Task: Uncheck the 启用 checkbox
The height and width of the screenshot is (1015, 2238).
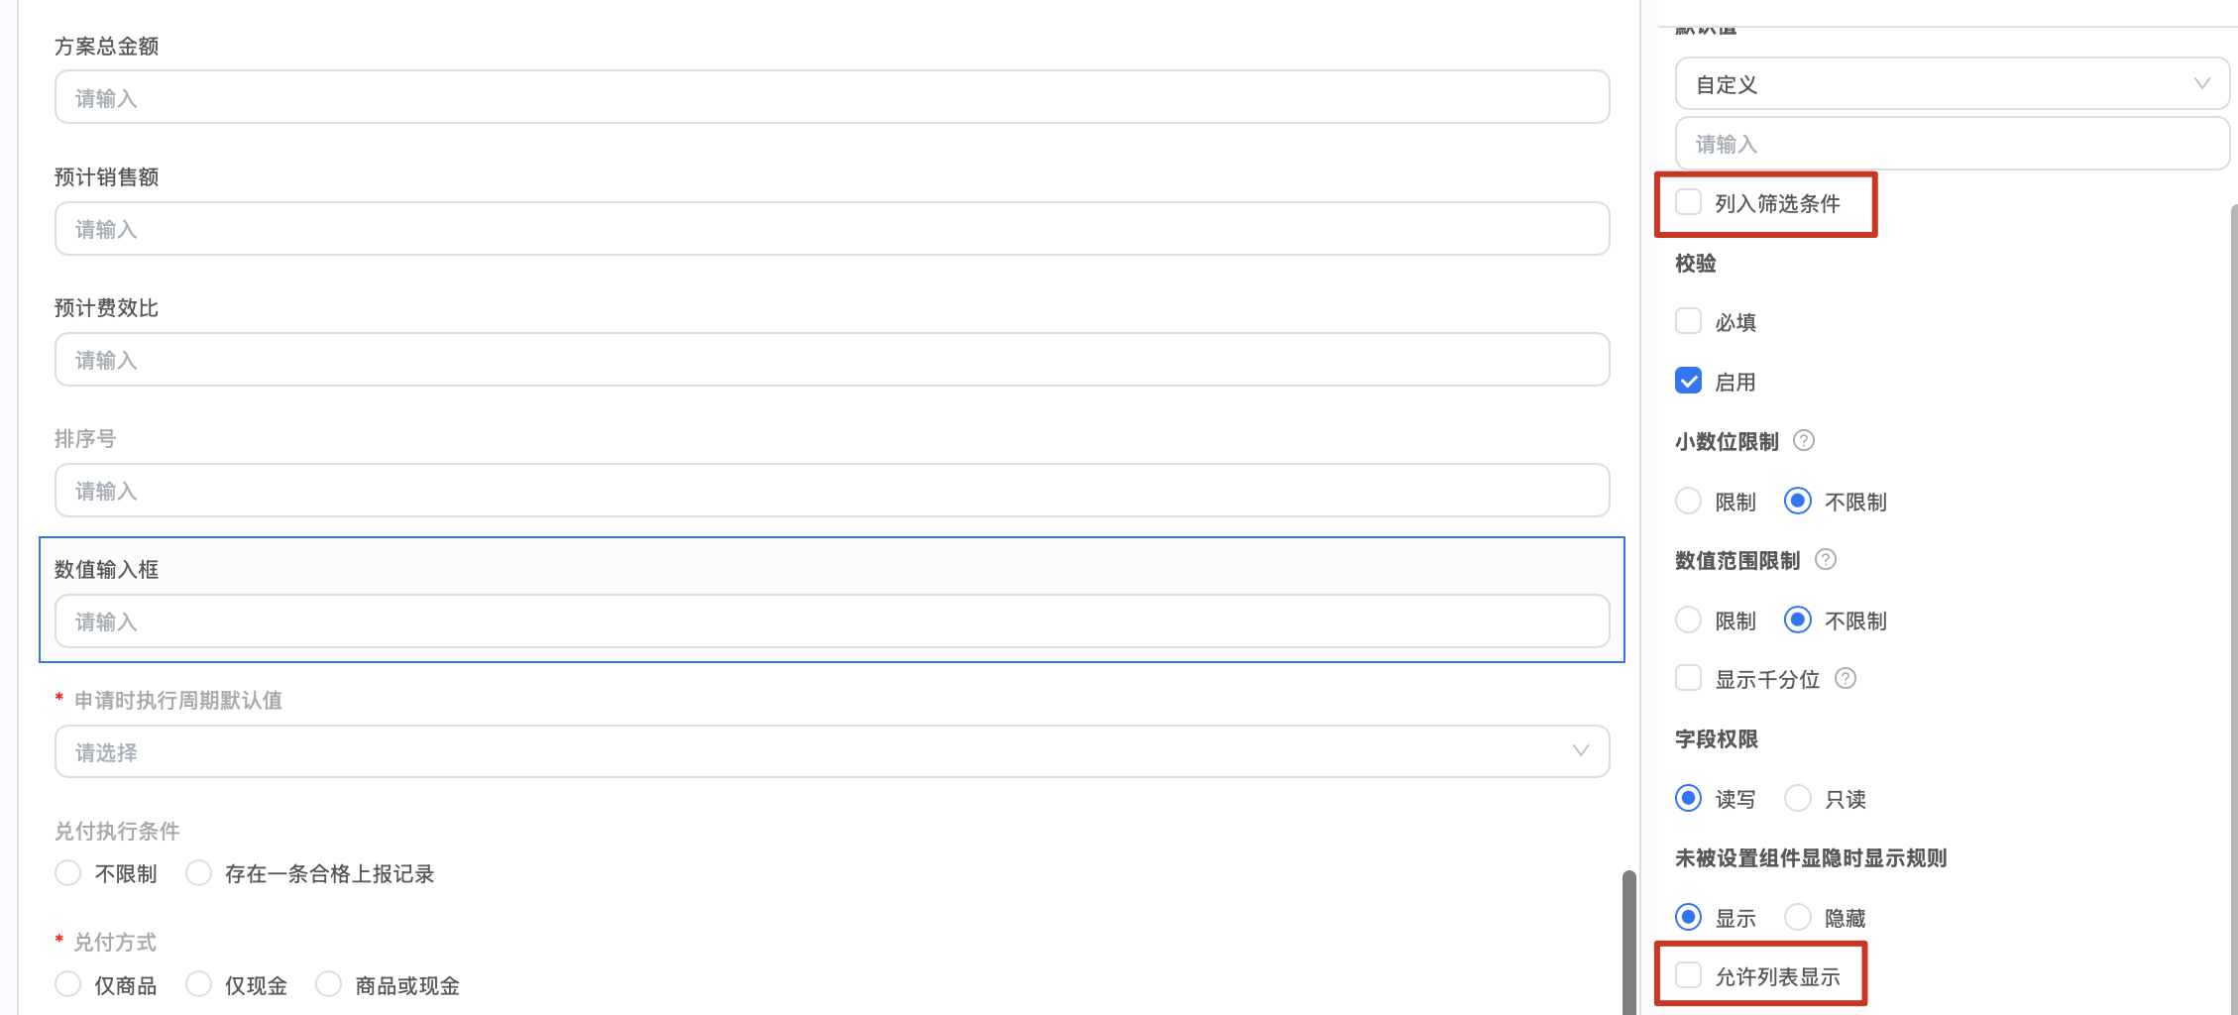Action: (x=1688, y=382)
